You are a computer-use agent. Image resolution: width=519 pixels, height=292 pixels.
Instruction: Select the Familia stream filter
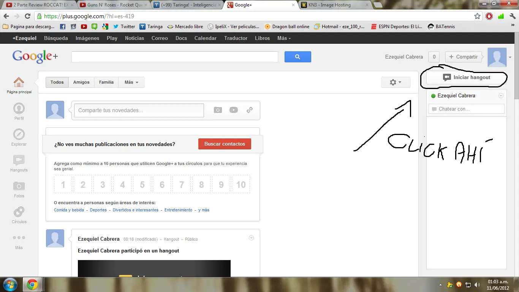[x=106, y=82]
